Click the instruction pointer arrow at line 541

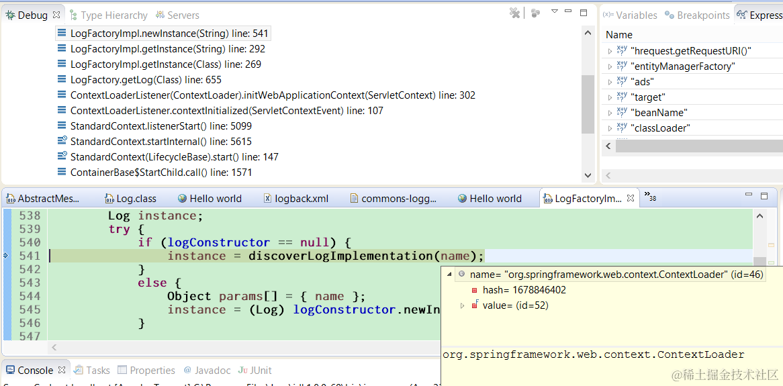click(x=6, y=256)
